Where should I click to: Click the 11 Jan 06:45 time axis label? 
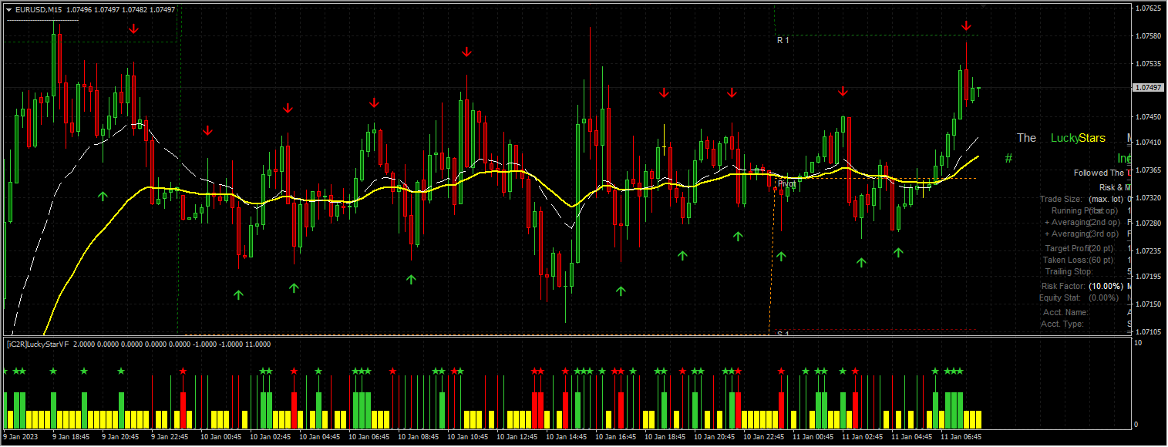click(961, 437)
